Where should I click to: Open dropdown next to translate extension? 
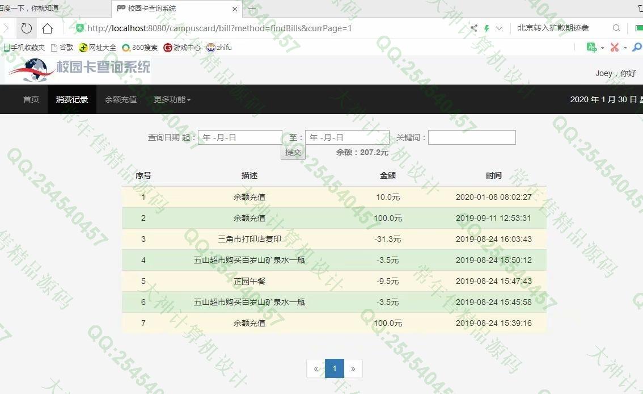[602, 48]
